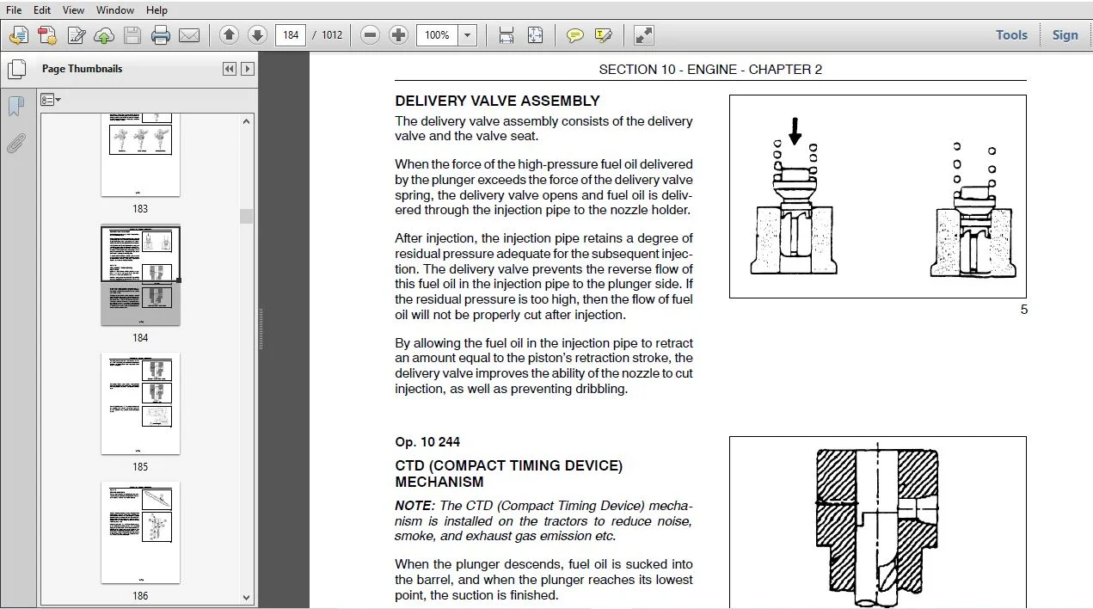Click the page number field
The width and height of the screenshot is (1093, 609).
point(291,35)
